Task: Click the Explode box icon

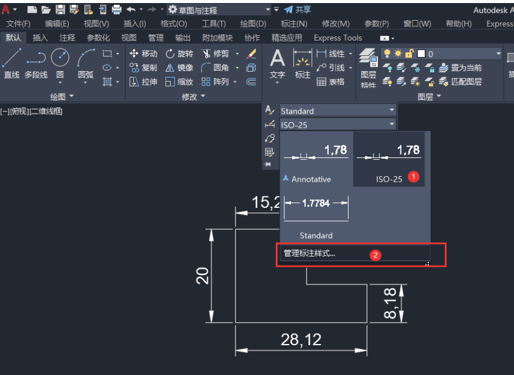Action: click(252, 67)
